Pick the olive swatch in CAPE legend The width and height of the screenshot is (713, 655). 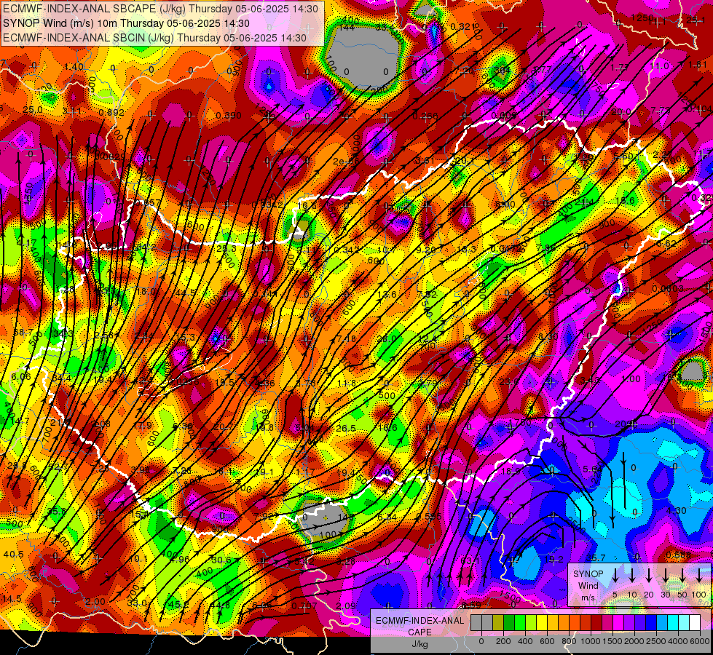[x=498, y=623]
